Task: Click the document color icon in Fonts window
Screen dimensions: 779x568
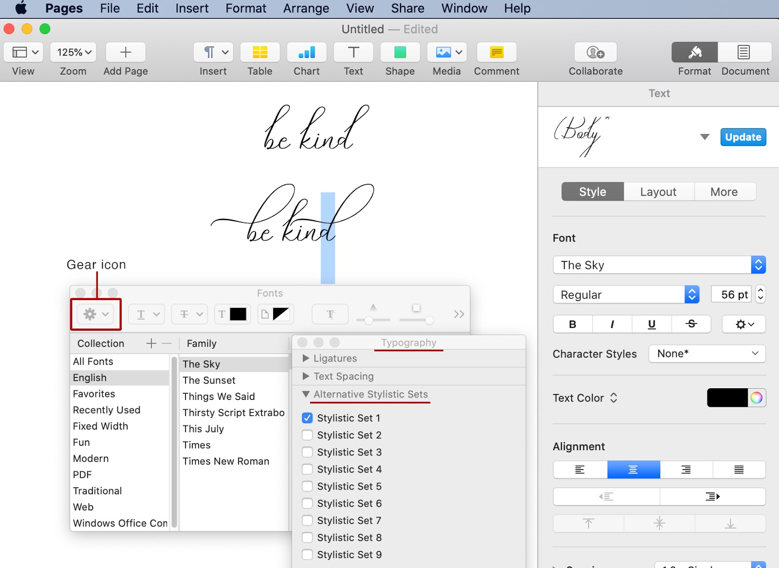Action: pyautogui.click(x=275, y=314)
